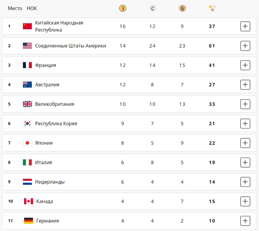This screenshot has width=259, height=231.
Task: Click the Место column header
Action: click(x=15, y=8)
